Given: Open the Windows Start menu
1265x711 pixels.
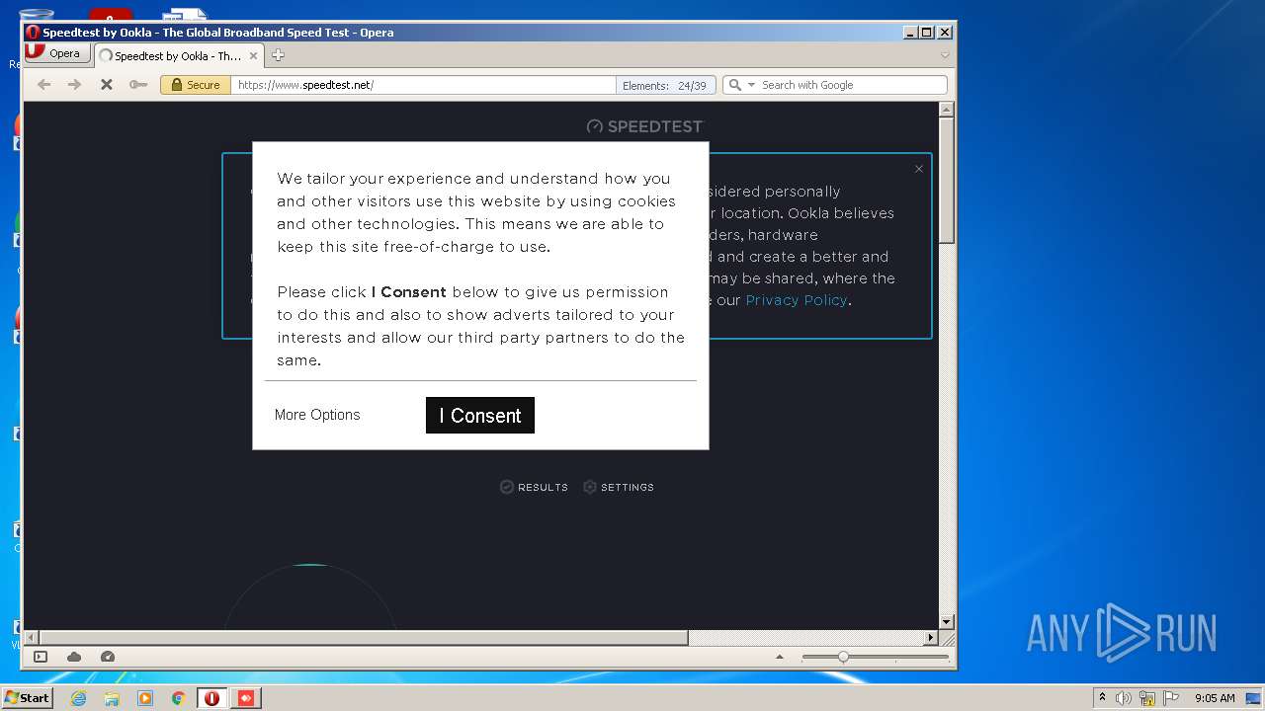Looking at the screenshot, I should pos(27,698).
